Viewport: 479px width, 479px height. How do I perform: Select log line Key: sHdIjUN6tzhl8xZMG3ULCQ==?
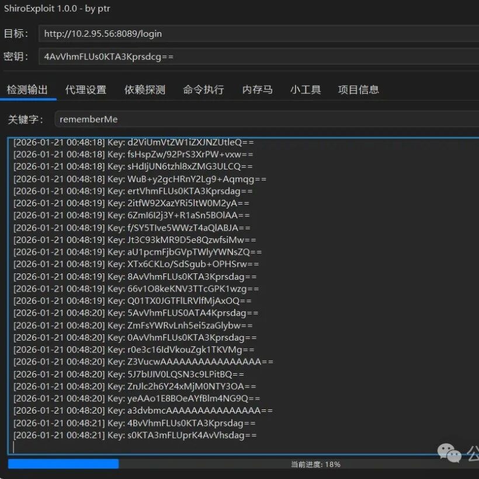pos(133,166)
